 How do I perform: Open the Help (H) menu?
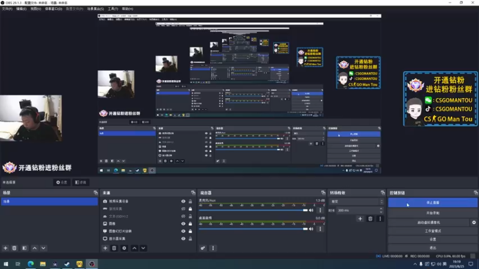click(128, 9)
